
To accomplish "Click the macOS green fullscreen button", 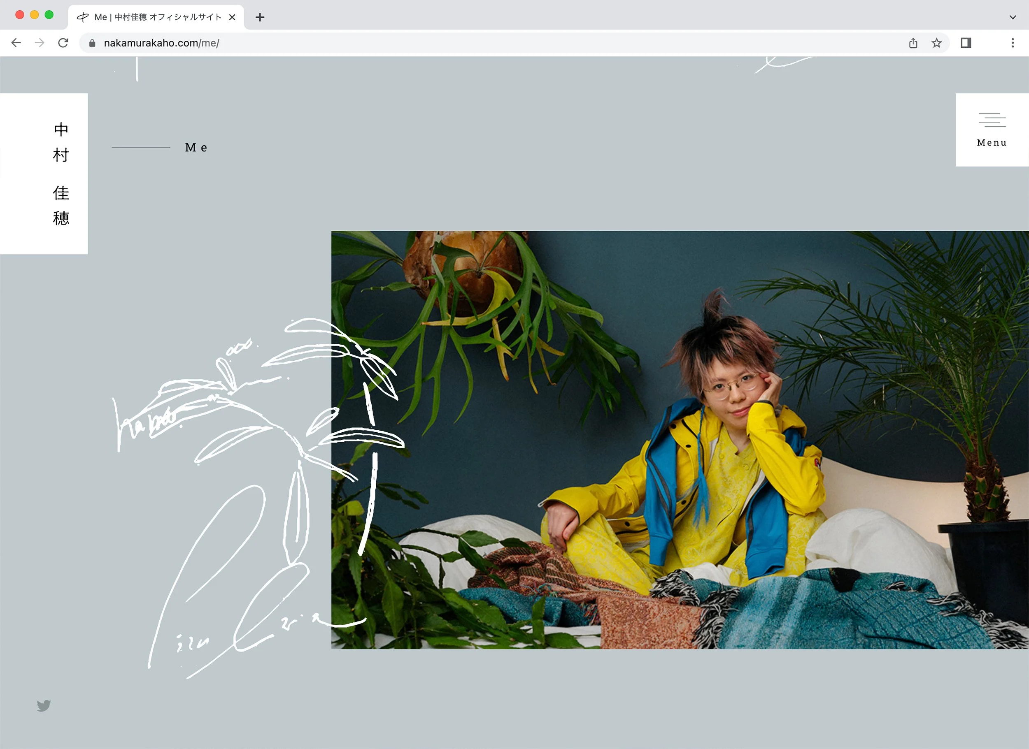I will click(49, 14).
